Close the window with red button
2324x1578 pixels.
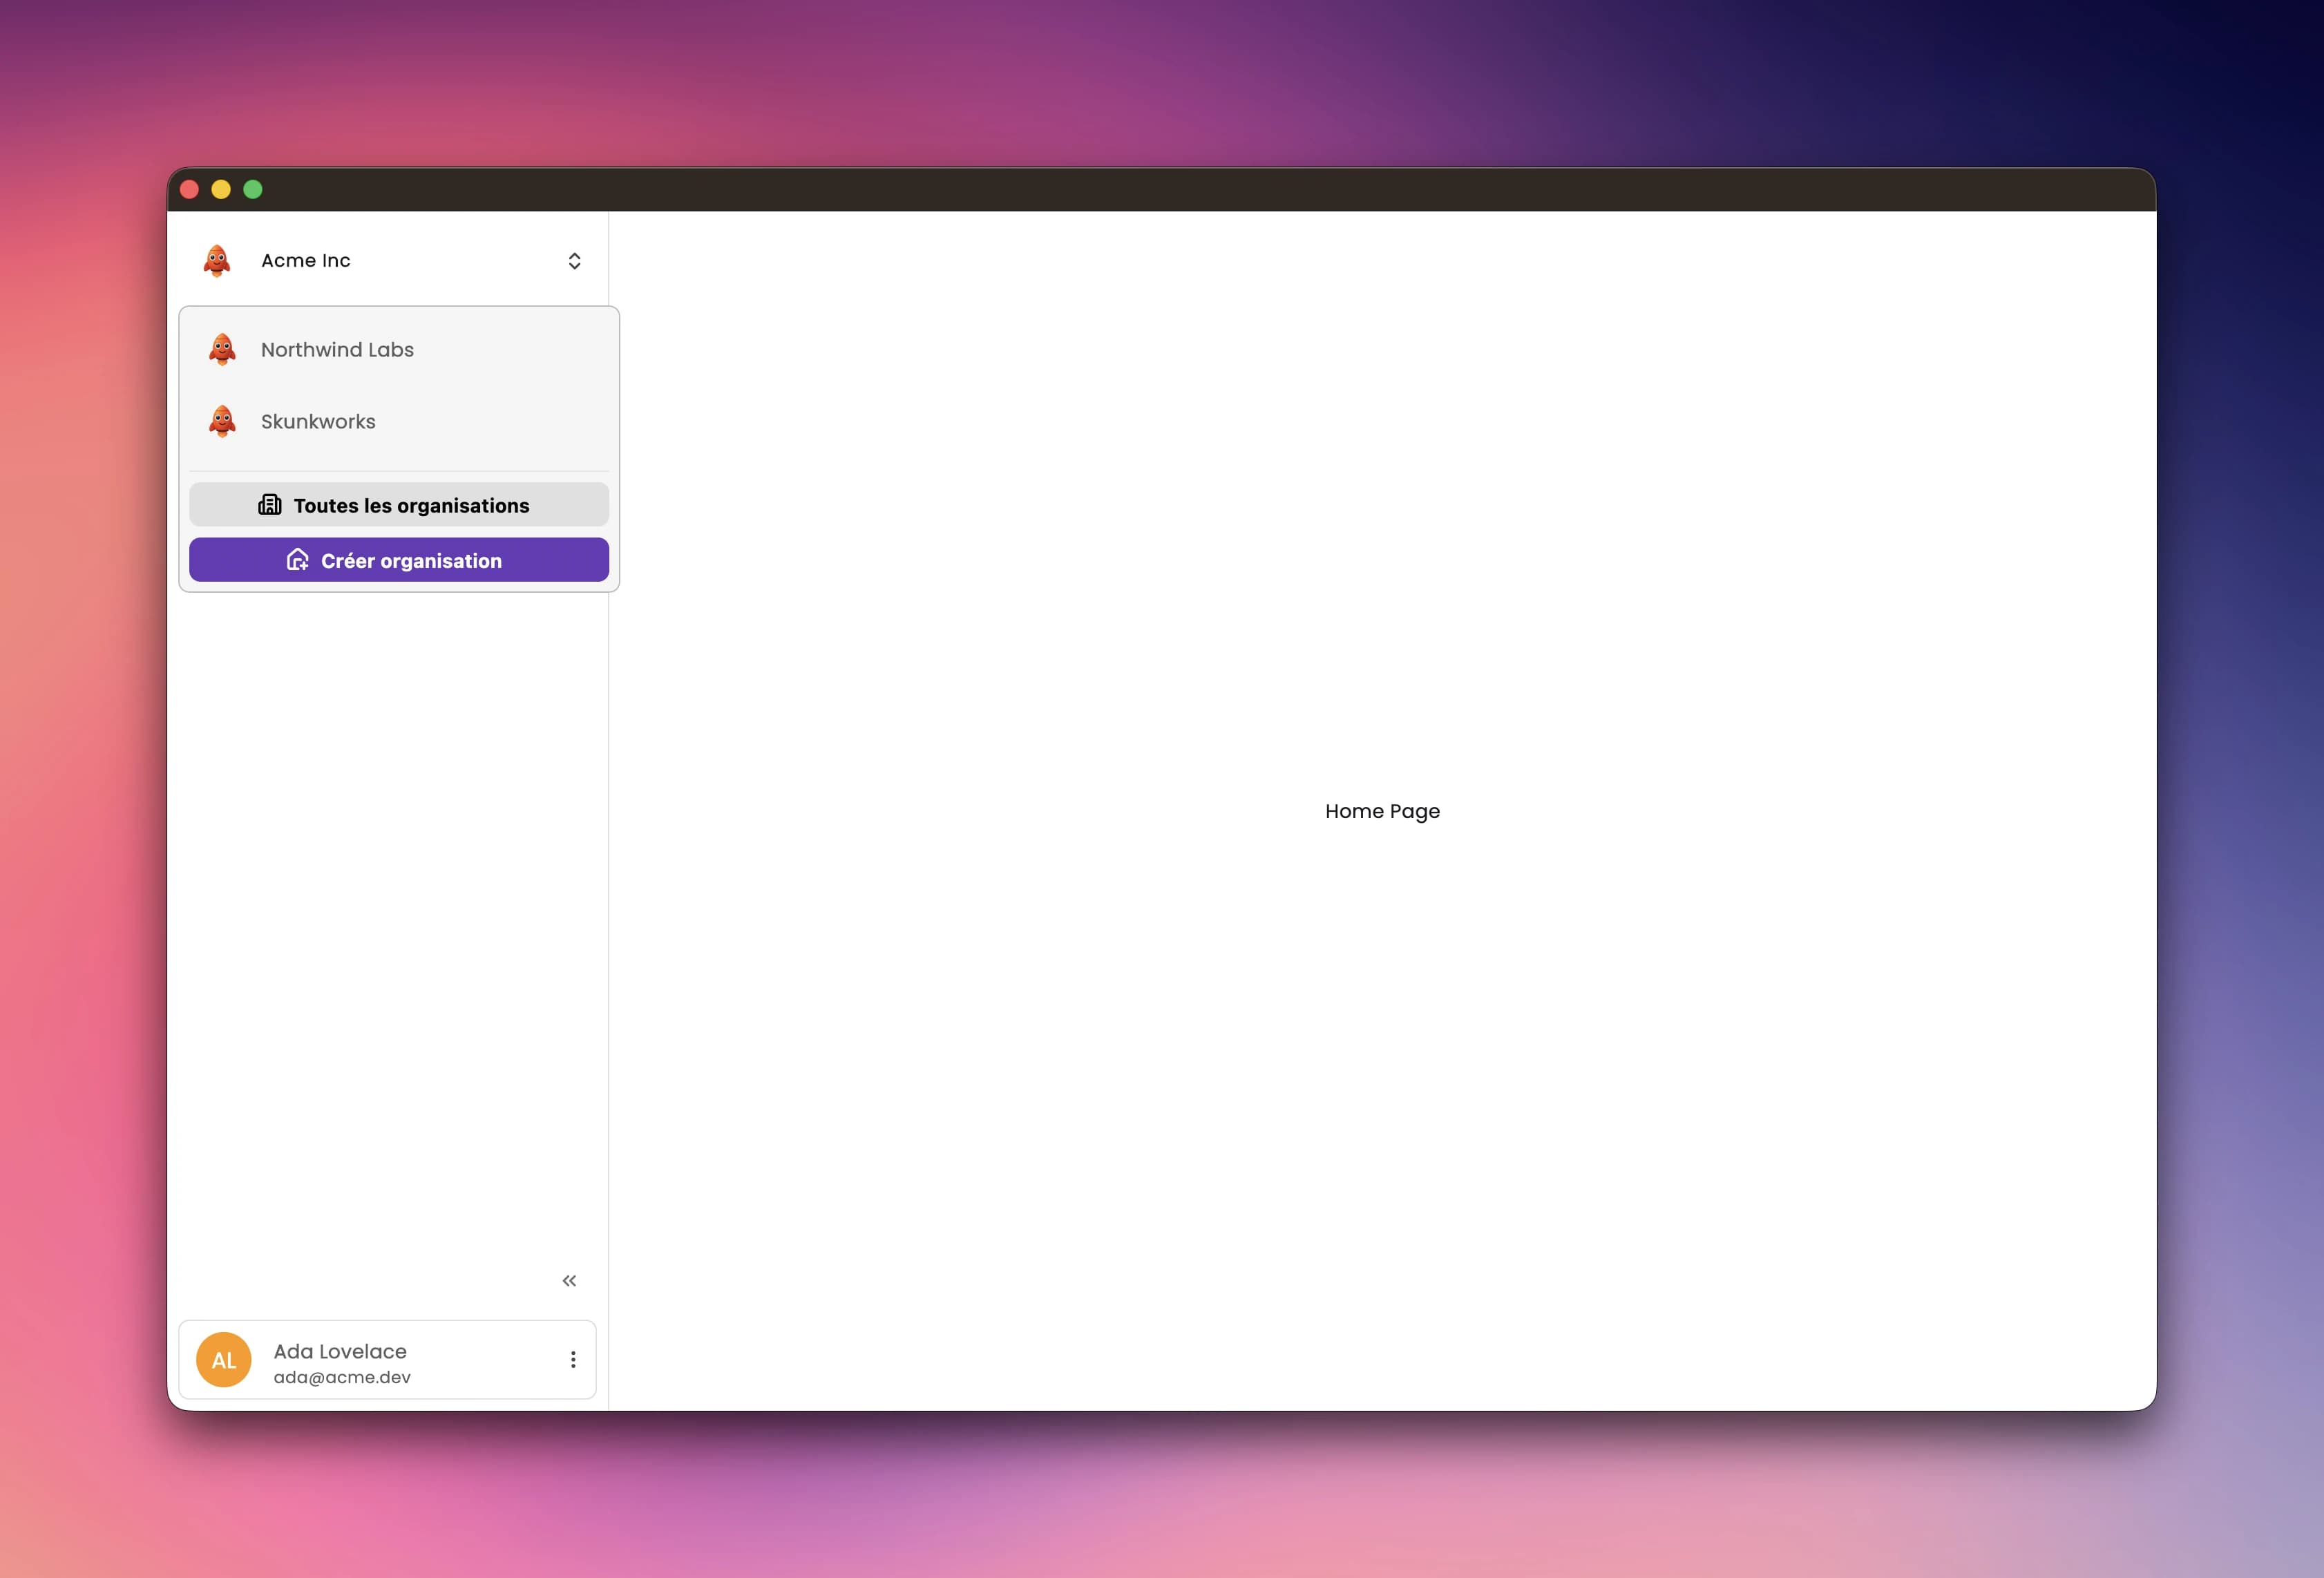(189, 189)
